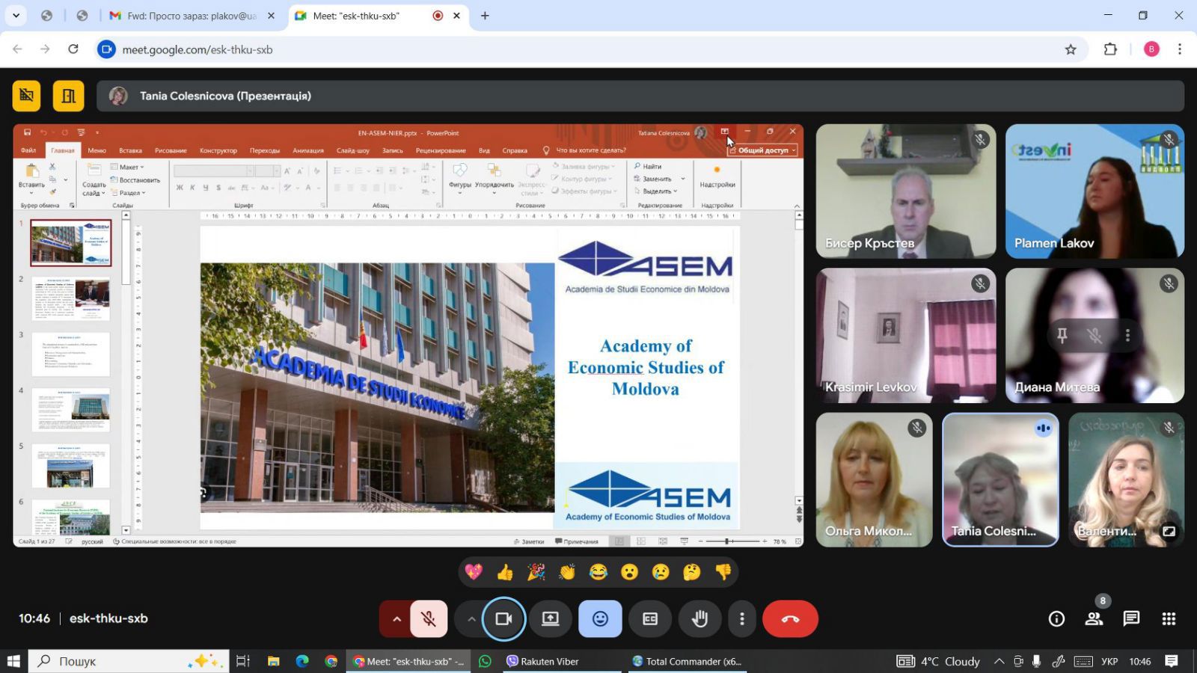1197x673 pixels.
Task: Open Task View on the taskbar
Action: [242, 661]
